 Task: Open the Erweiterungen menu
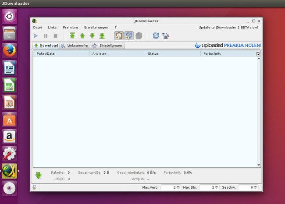tap(96, 28)
